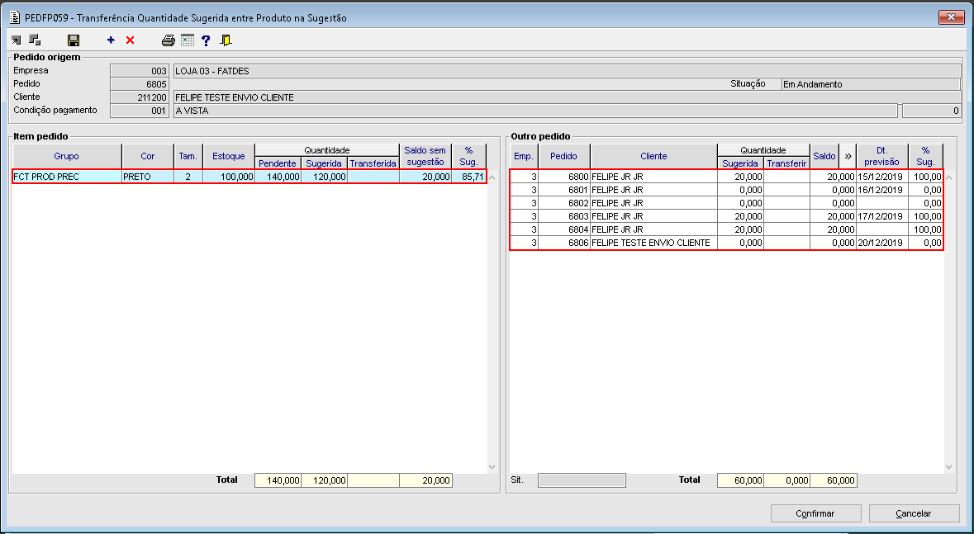The height and width of the screenshot is (534, 974).
Task: Select the FCT PROD PREC item cell
Action: 67,177
